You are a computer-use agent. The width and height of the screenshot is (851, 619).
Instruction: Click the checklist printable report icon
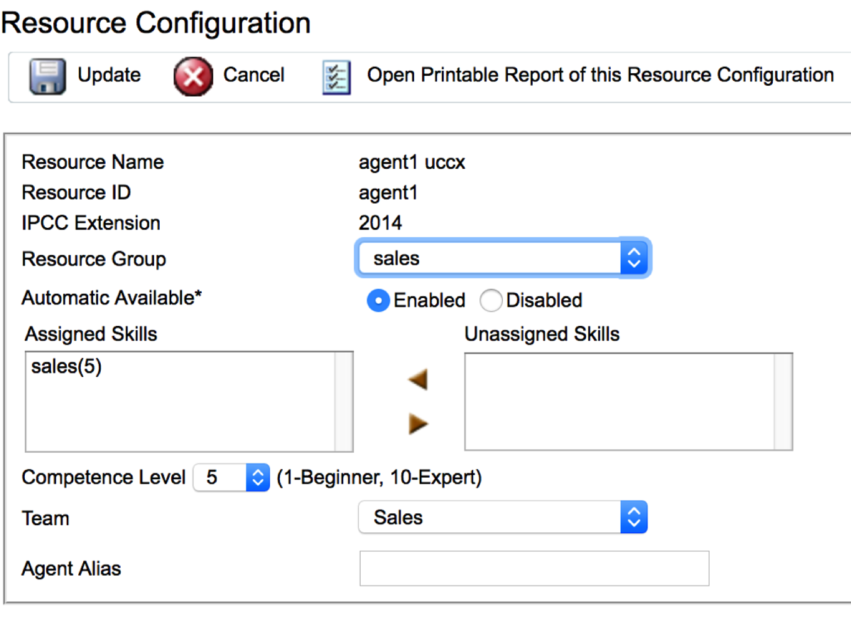pos(337,76)
